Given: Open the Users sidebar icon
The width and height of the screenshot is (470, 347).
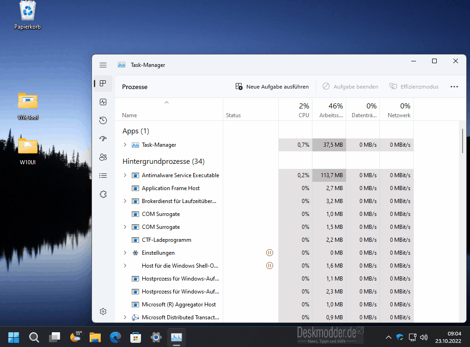Looking at the screenshot, I should point(103,157).
